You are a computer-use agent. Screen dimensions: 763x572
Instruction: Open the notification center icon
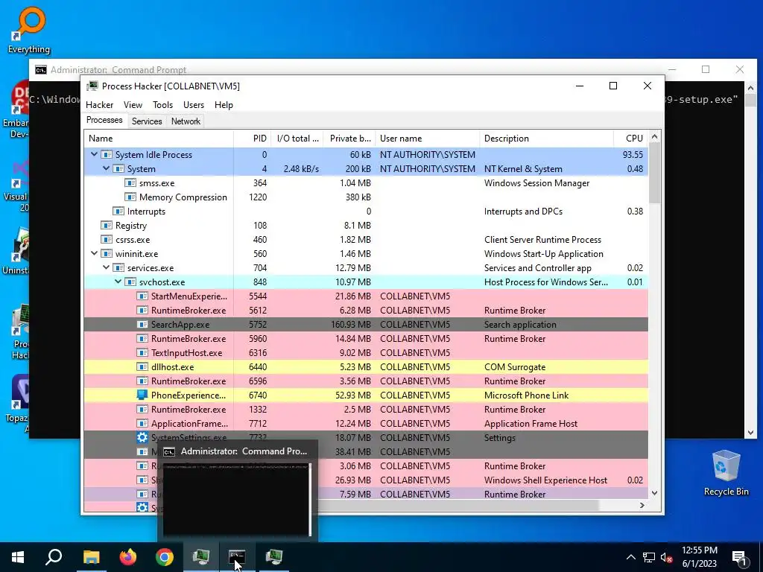pos(740,557)
